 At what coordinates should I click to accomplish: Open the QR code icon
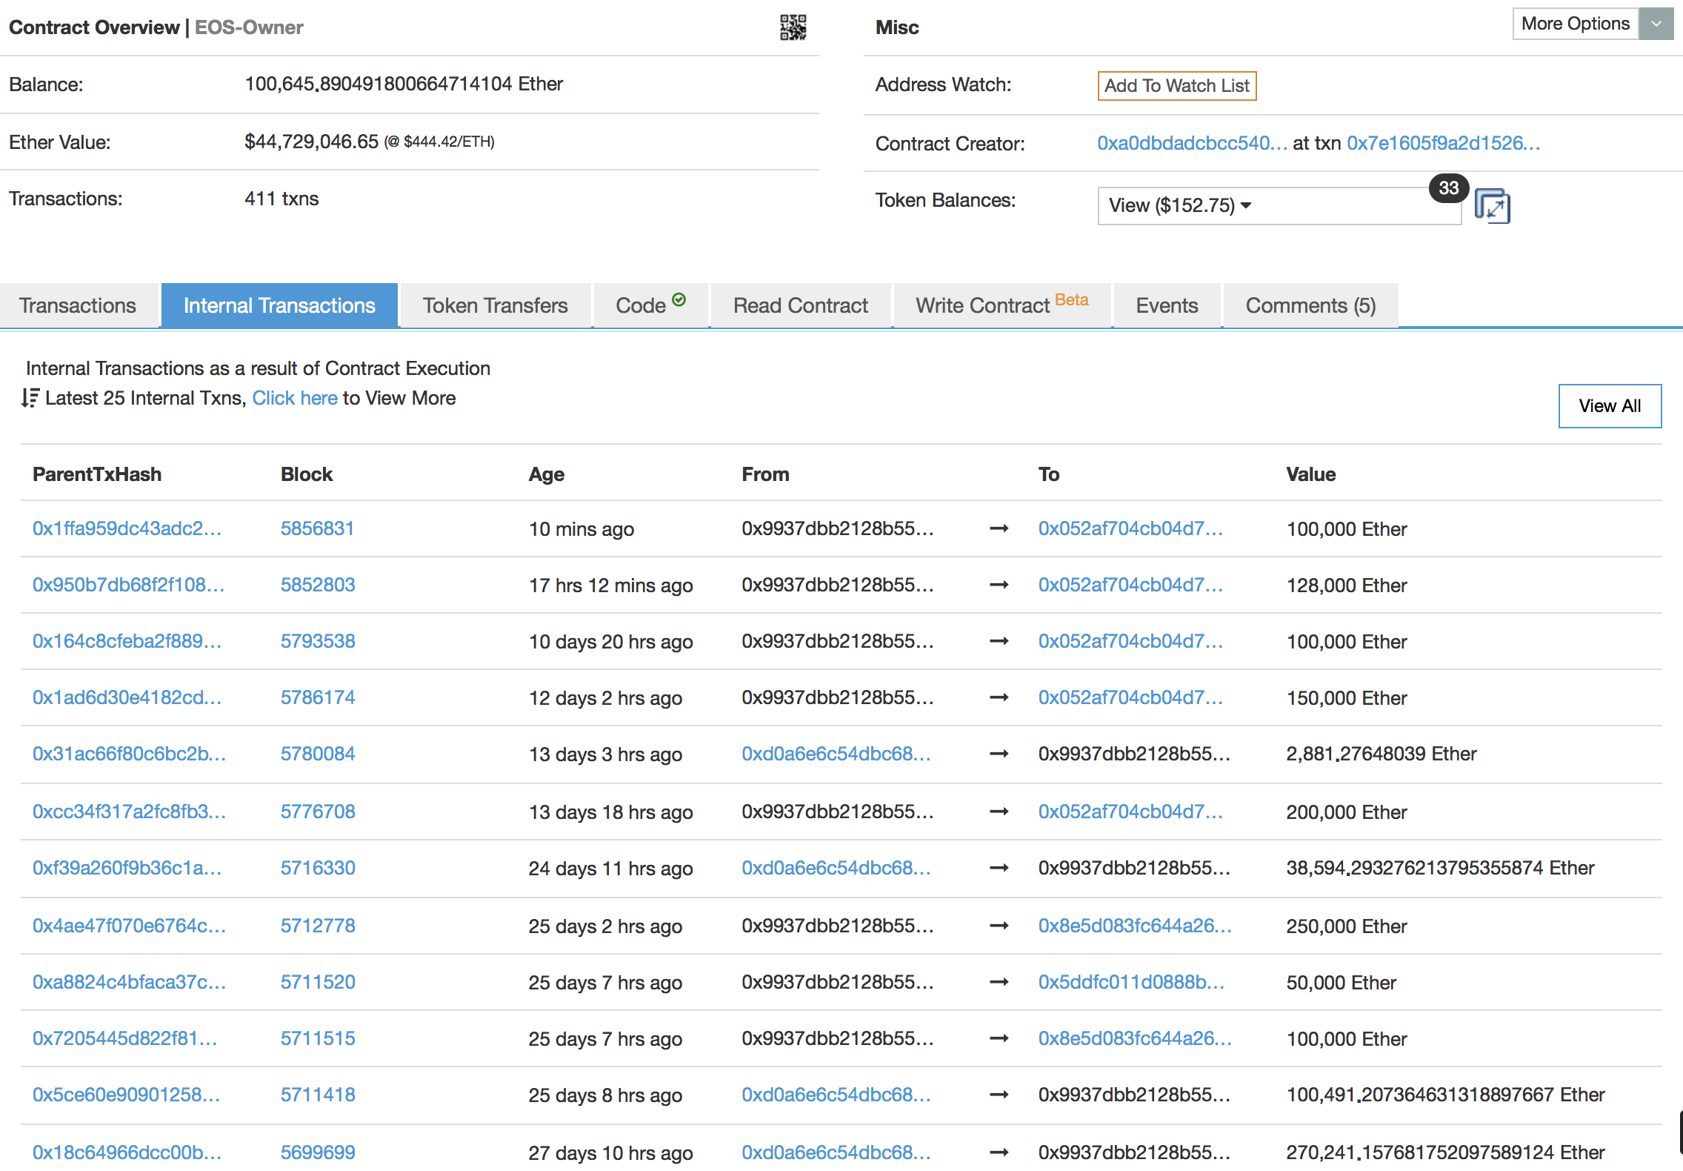[x=793, y=27]
